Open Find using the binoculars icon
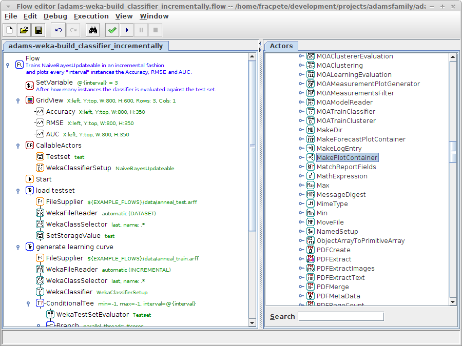The width and height of the screenshot is (462, 346). coord(93,30)
